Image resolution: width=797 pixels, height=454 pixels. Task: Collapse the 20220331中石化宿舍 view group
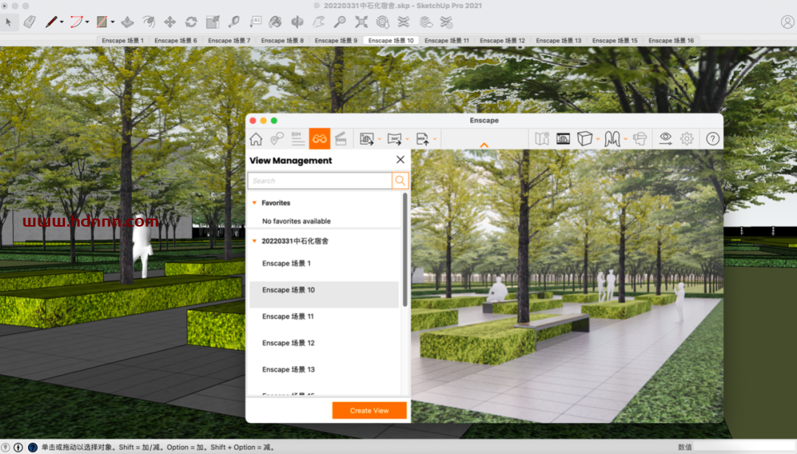coord(254,241)
